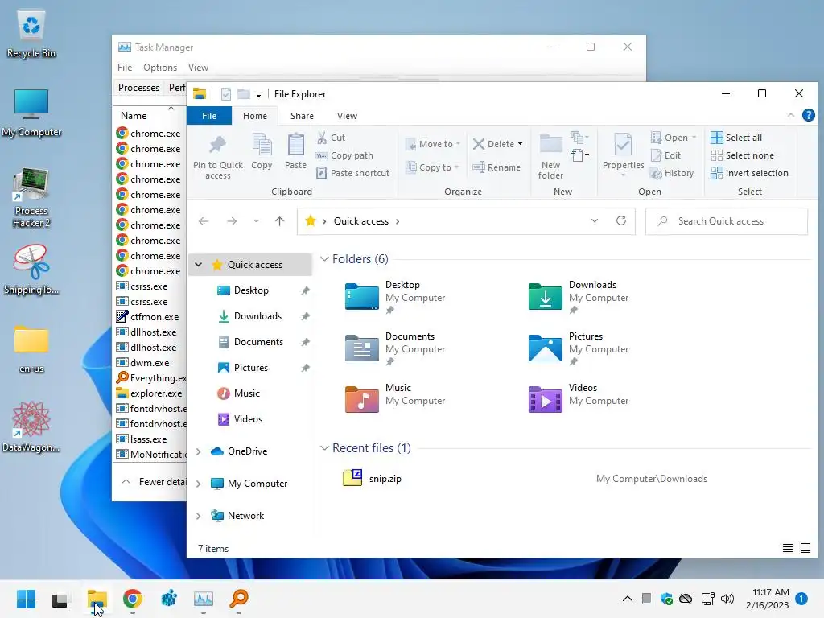The width and height of the screenshot is (824, 618).
Task: Click Invert selection in ribbon
Action: [x=749, y=173]
